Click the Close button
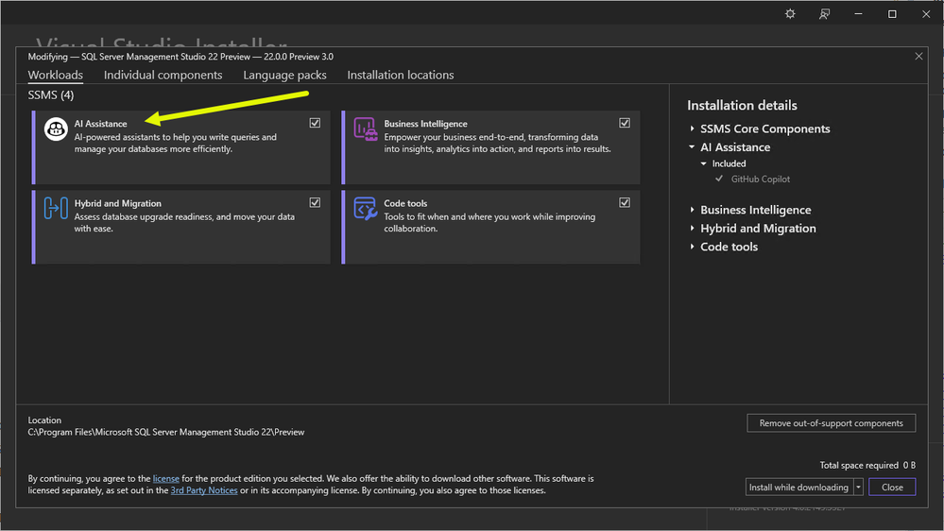This screenshot has height=531, width=944. 892,487
